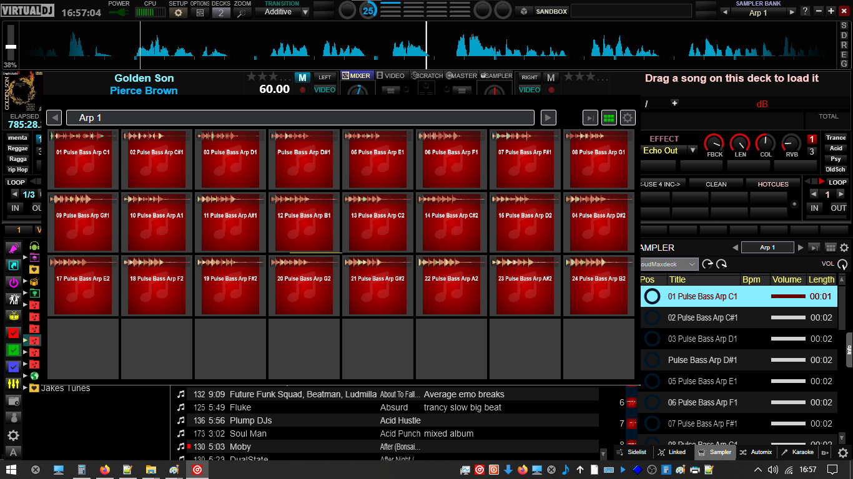
Task: Set right deck loop OUT point
Action: pyautogui.click(x=838, y=208)
